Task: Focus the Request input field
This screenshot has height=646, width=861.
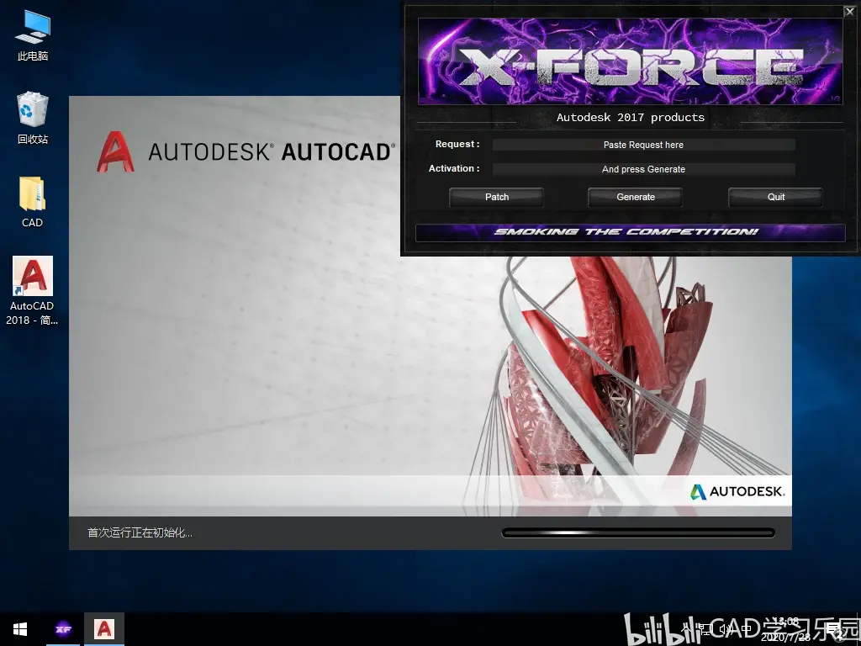Action: [x=643, y=145]
